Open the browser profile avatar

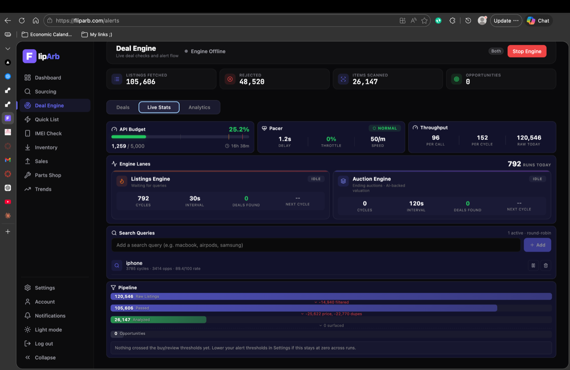click(482, 20)
